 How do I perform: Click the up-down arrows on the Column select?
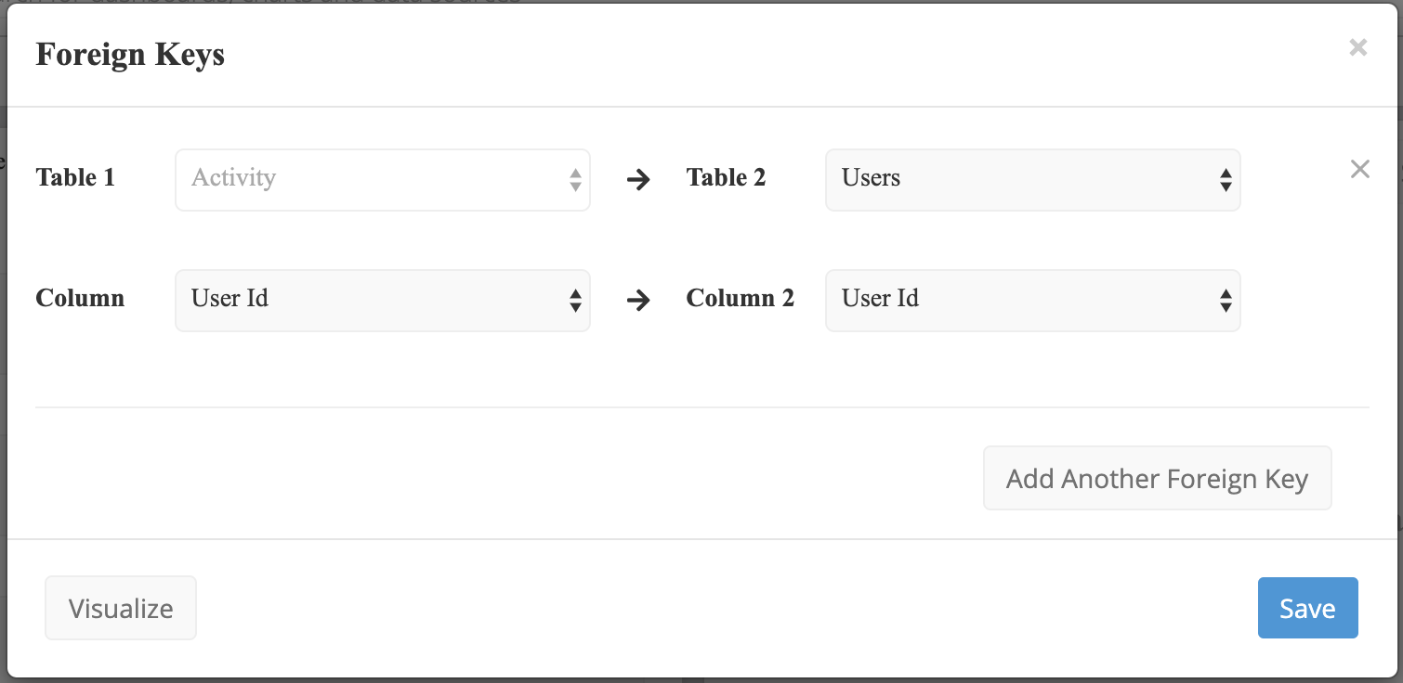[x=575, y=301]
